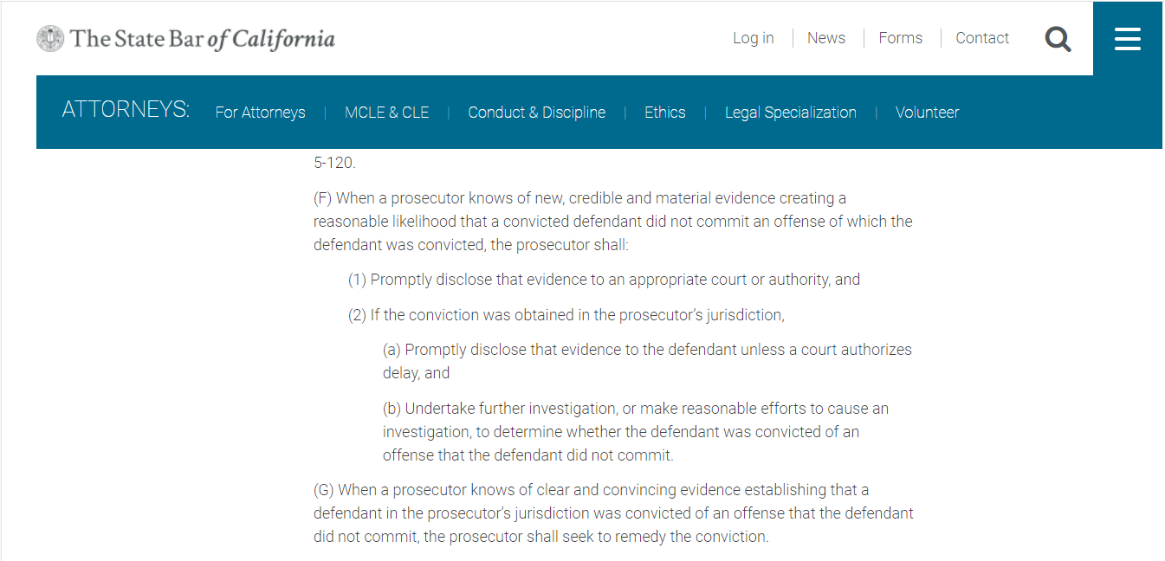
Task: Open the Forms link in header
Action: pos(900,38)
